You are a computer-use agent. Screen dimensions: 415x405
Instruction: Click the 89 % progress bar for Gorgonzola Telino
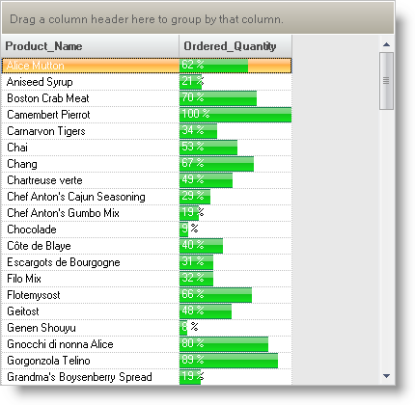(229, 361)
